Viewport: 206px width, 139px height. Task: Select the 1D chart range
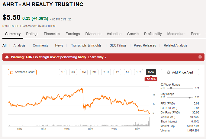pos(63,72)
